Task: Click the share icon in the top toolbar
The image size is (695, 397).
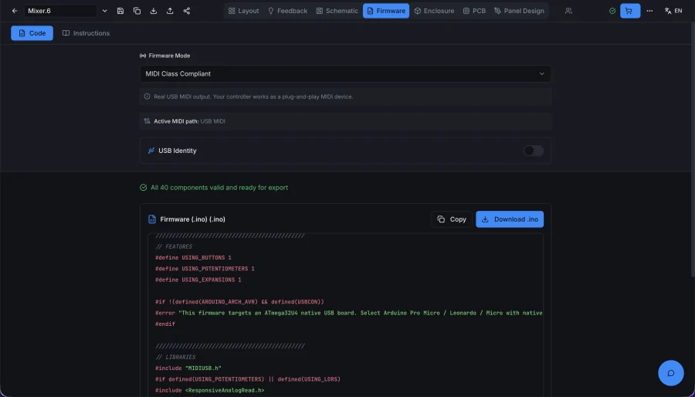Action: 187,11
